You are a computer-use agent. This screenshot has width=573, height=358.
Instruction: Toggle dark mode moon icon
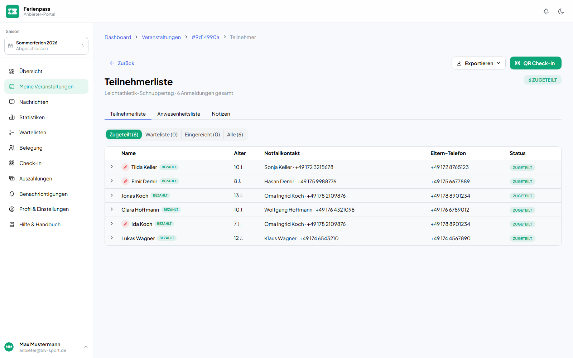point(561,11)
